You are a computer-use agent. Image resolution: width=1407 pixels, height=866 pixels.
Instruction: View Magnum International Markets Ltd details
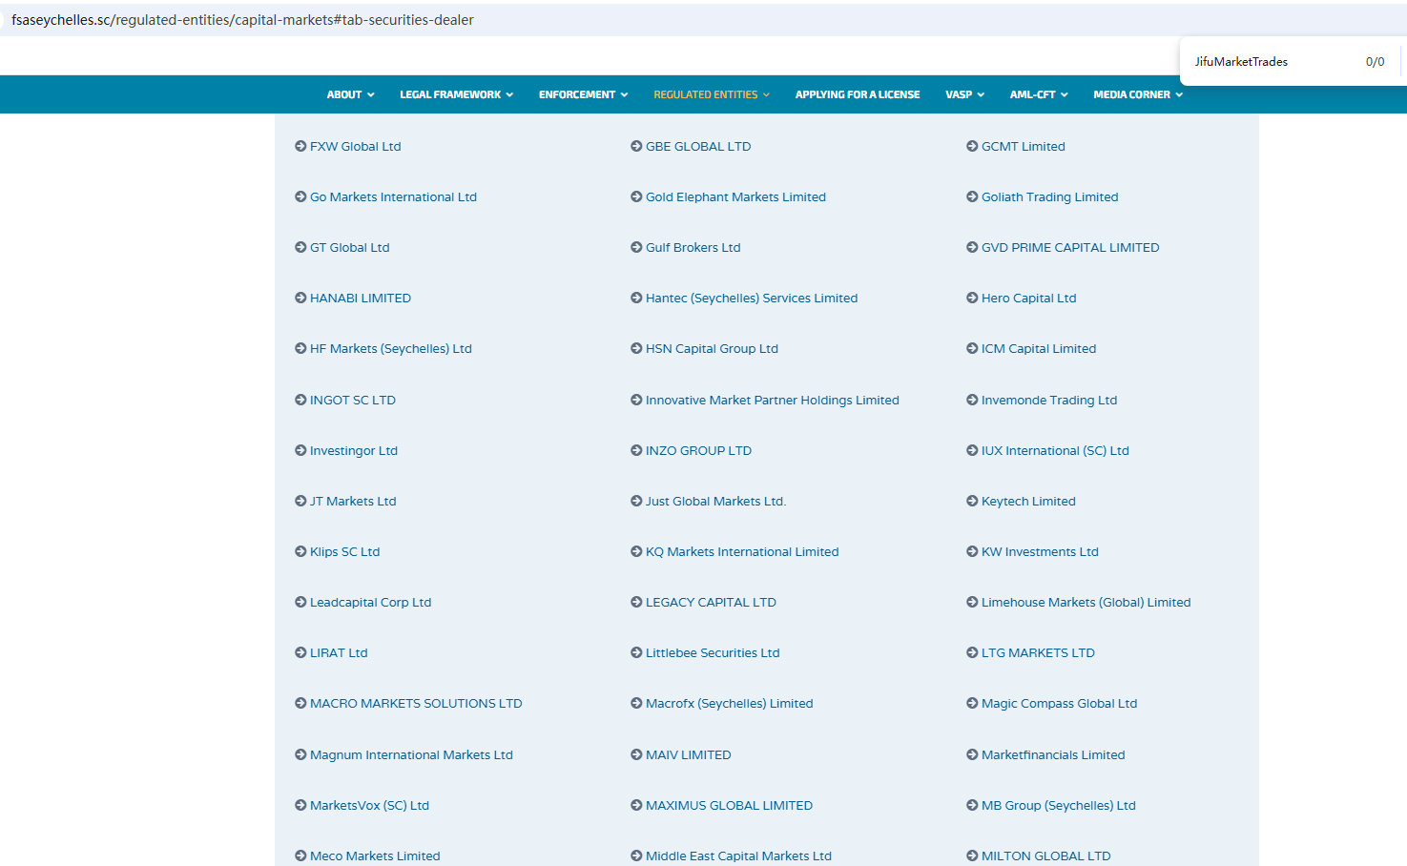tap(411, 754)
